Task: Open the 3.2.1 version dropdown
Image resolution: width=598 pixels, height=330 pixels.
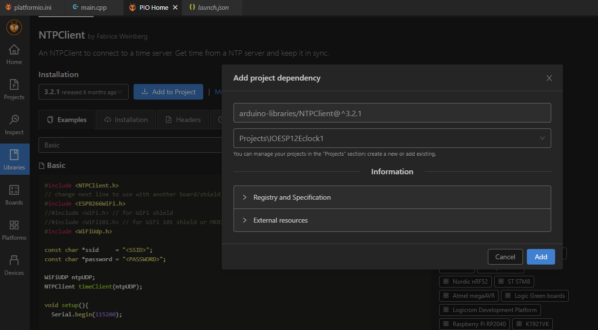Action: (x=83, y=92)
